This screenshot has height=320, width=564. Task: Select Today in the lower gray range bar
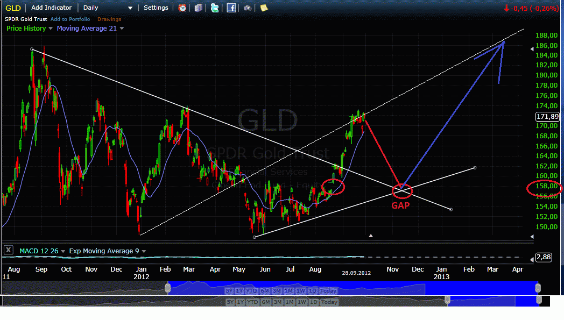(x=329, y=302)
